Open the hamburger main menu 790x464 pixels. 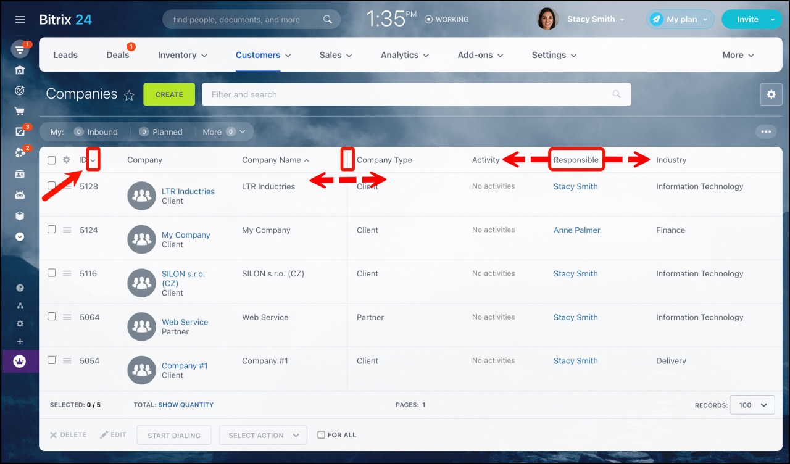point(20,19)
